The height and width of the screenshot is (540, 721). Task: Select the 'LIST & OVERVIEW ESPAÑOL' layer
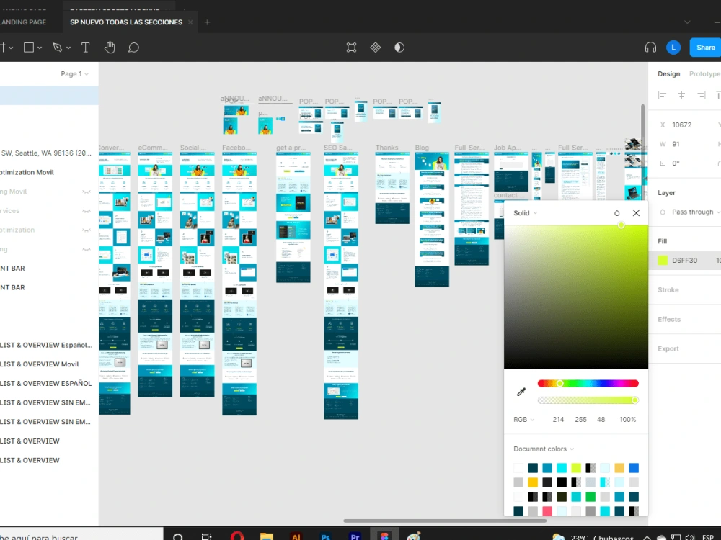[46, 384]
